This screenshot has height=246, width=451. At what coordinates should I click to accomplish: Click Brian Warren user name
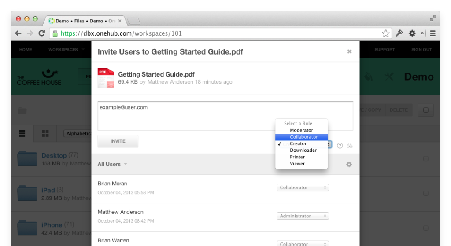113,240
